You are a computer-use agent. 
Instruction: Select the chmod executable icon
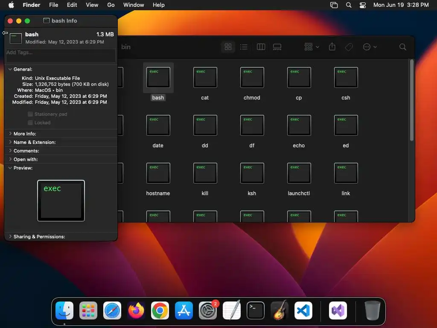252,78
